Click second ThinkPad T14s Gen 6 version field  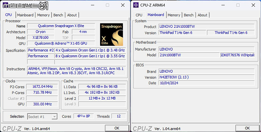tap(231, 32)
